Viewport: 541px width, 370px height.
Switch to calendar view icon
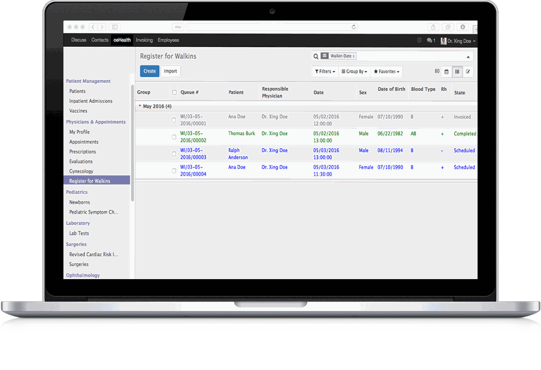[446, 72]
